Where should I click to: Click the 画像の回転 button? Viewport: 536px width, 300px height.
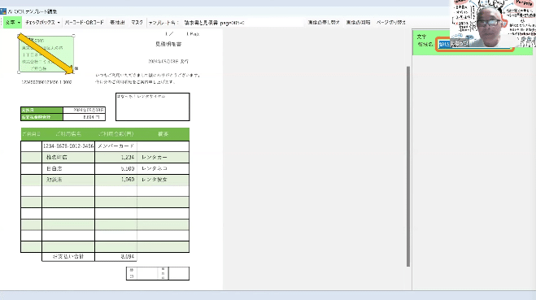click(x=358, y=23)
